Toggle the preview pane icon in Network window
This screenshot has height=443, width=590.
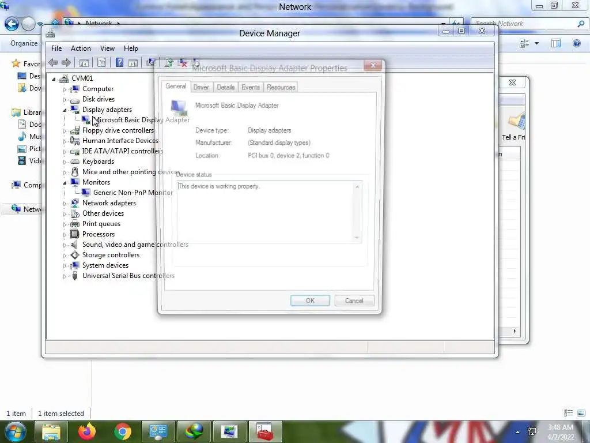(556, 43)
